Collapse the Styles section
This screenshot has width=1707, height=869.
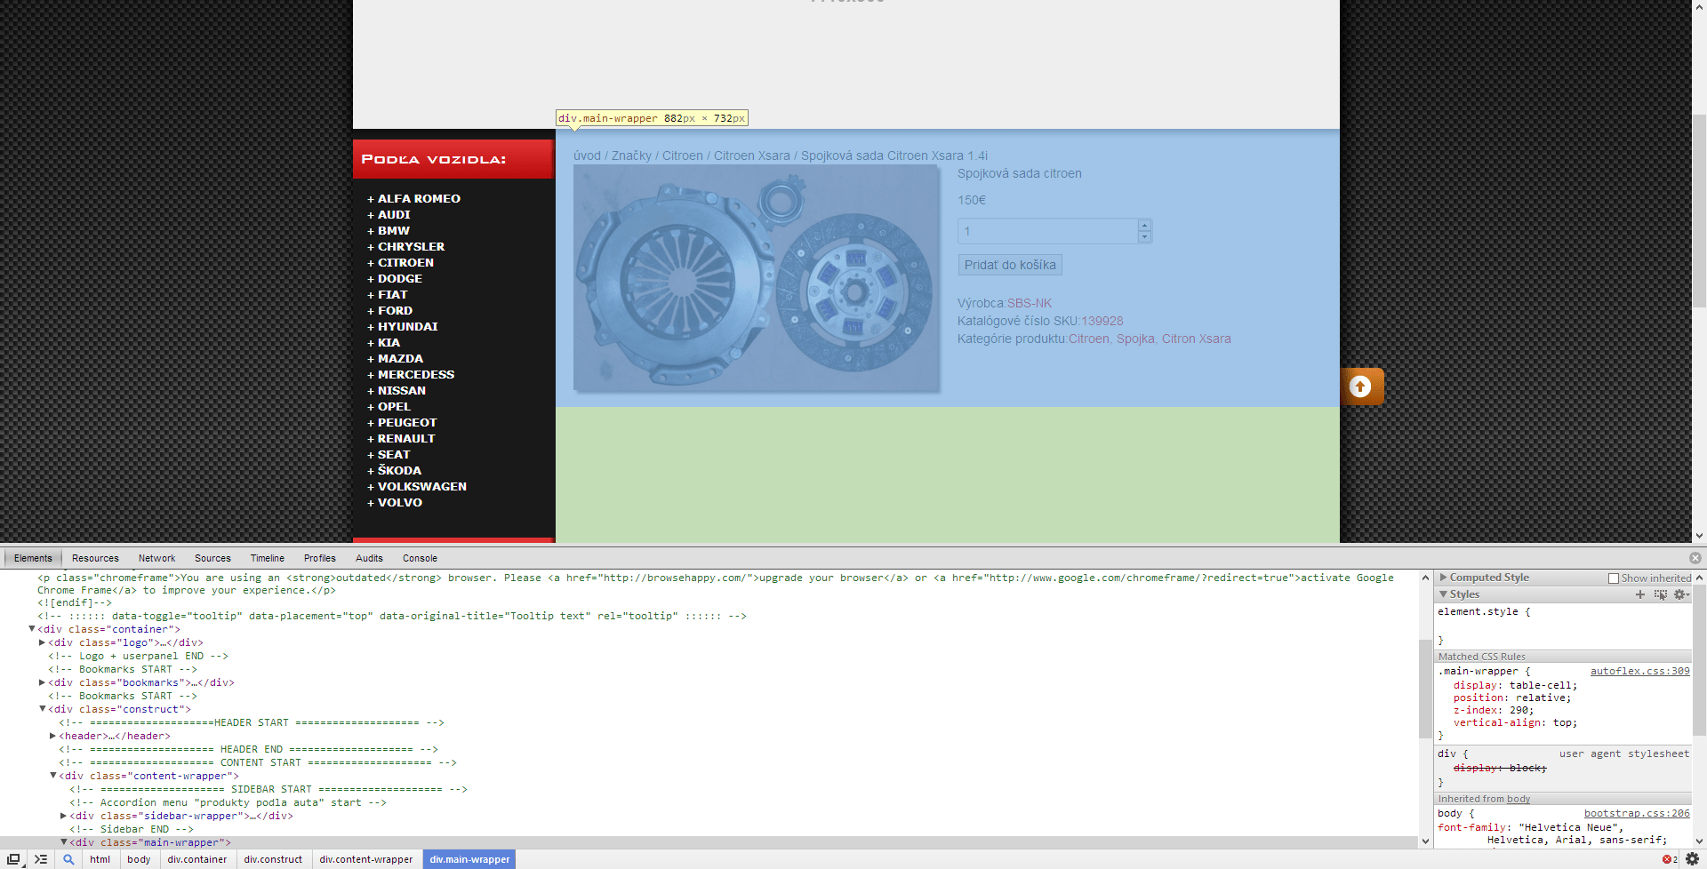[1445, 594]
